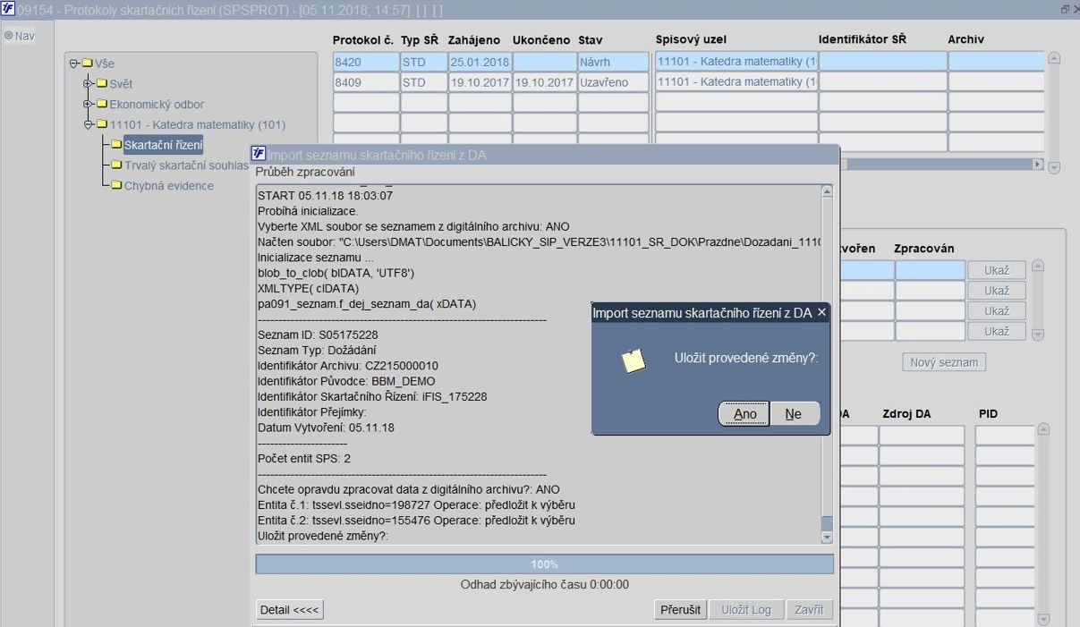This screenshot has width=1080, height=627.
Task: Select Chybná evidence tree item
Action: click(168, 186)
